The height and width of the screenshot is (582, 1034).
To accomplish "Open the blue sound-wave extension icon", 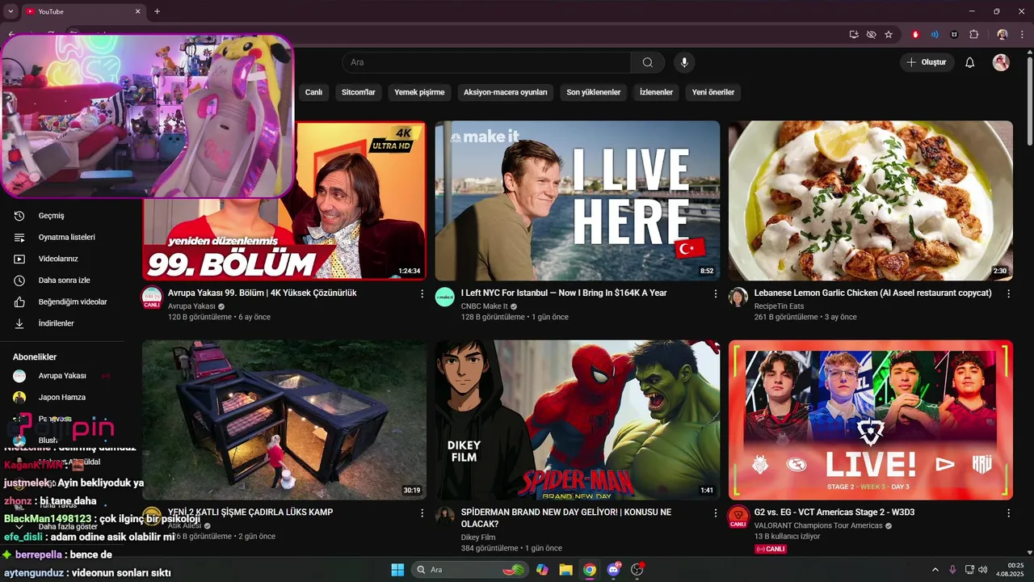I will click(x=935, y=35).
